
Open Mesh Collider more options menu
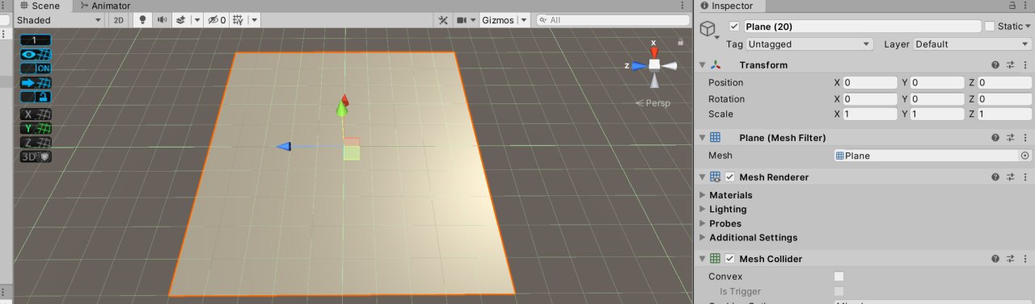point(1025,259)
